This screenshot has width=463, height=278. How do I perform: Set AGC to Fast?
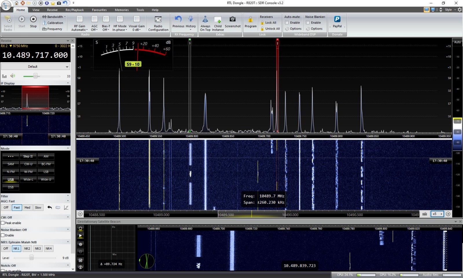coord(17,207)
